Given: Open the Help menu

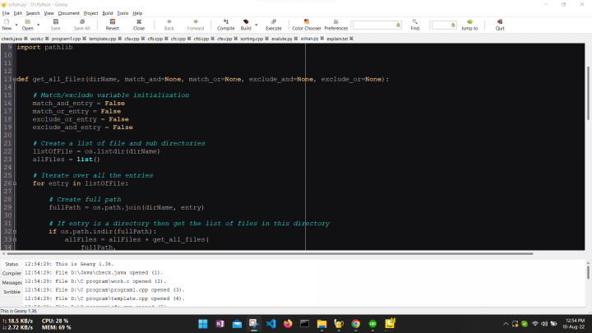Looking at the screenshot, I should coord(137,13).
